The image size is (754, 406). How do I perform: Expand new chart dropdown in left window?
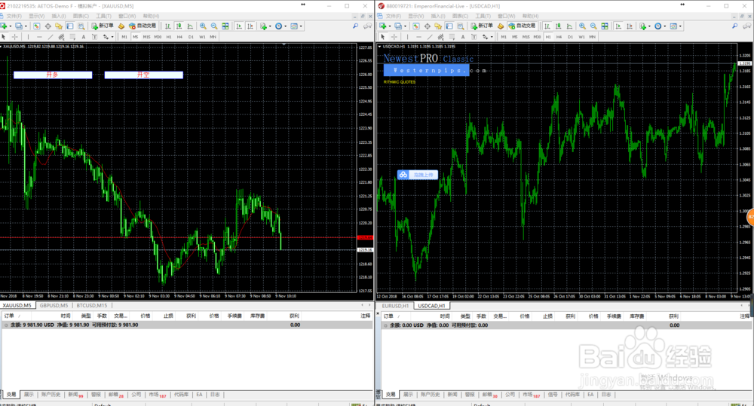[10, 26]
